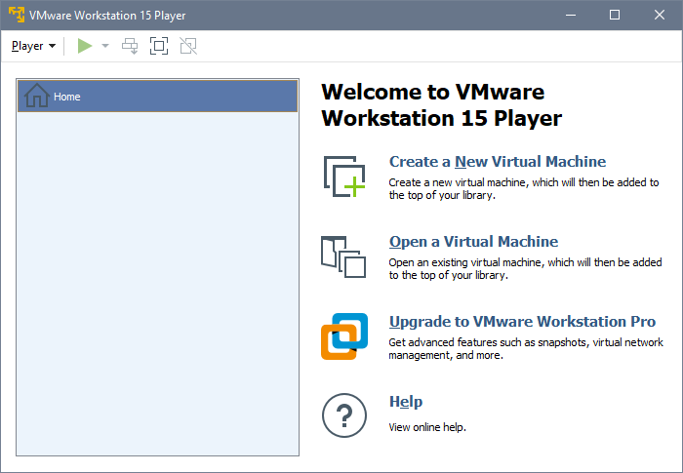Enter full screen mode icon
The width and height of the screenshot is (683, 473).
click(159, 46)
